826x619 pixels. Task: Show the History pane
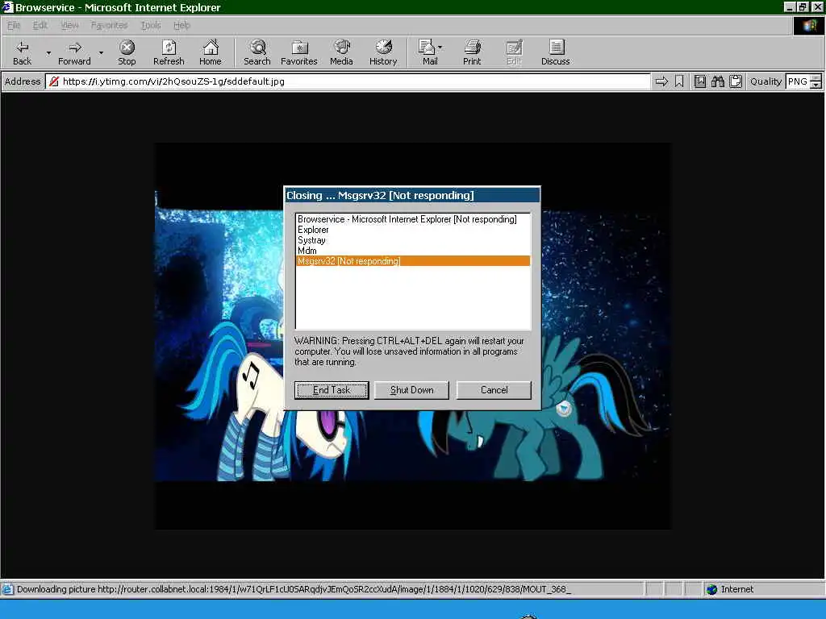(383, 52)
